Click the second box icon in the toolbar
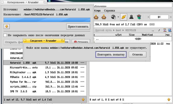The height and width of the screenshot is (104, 173). click(104, 17)
